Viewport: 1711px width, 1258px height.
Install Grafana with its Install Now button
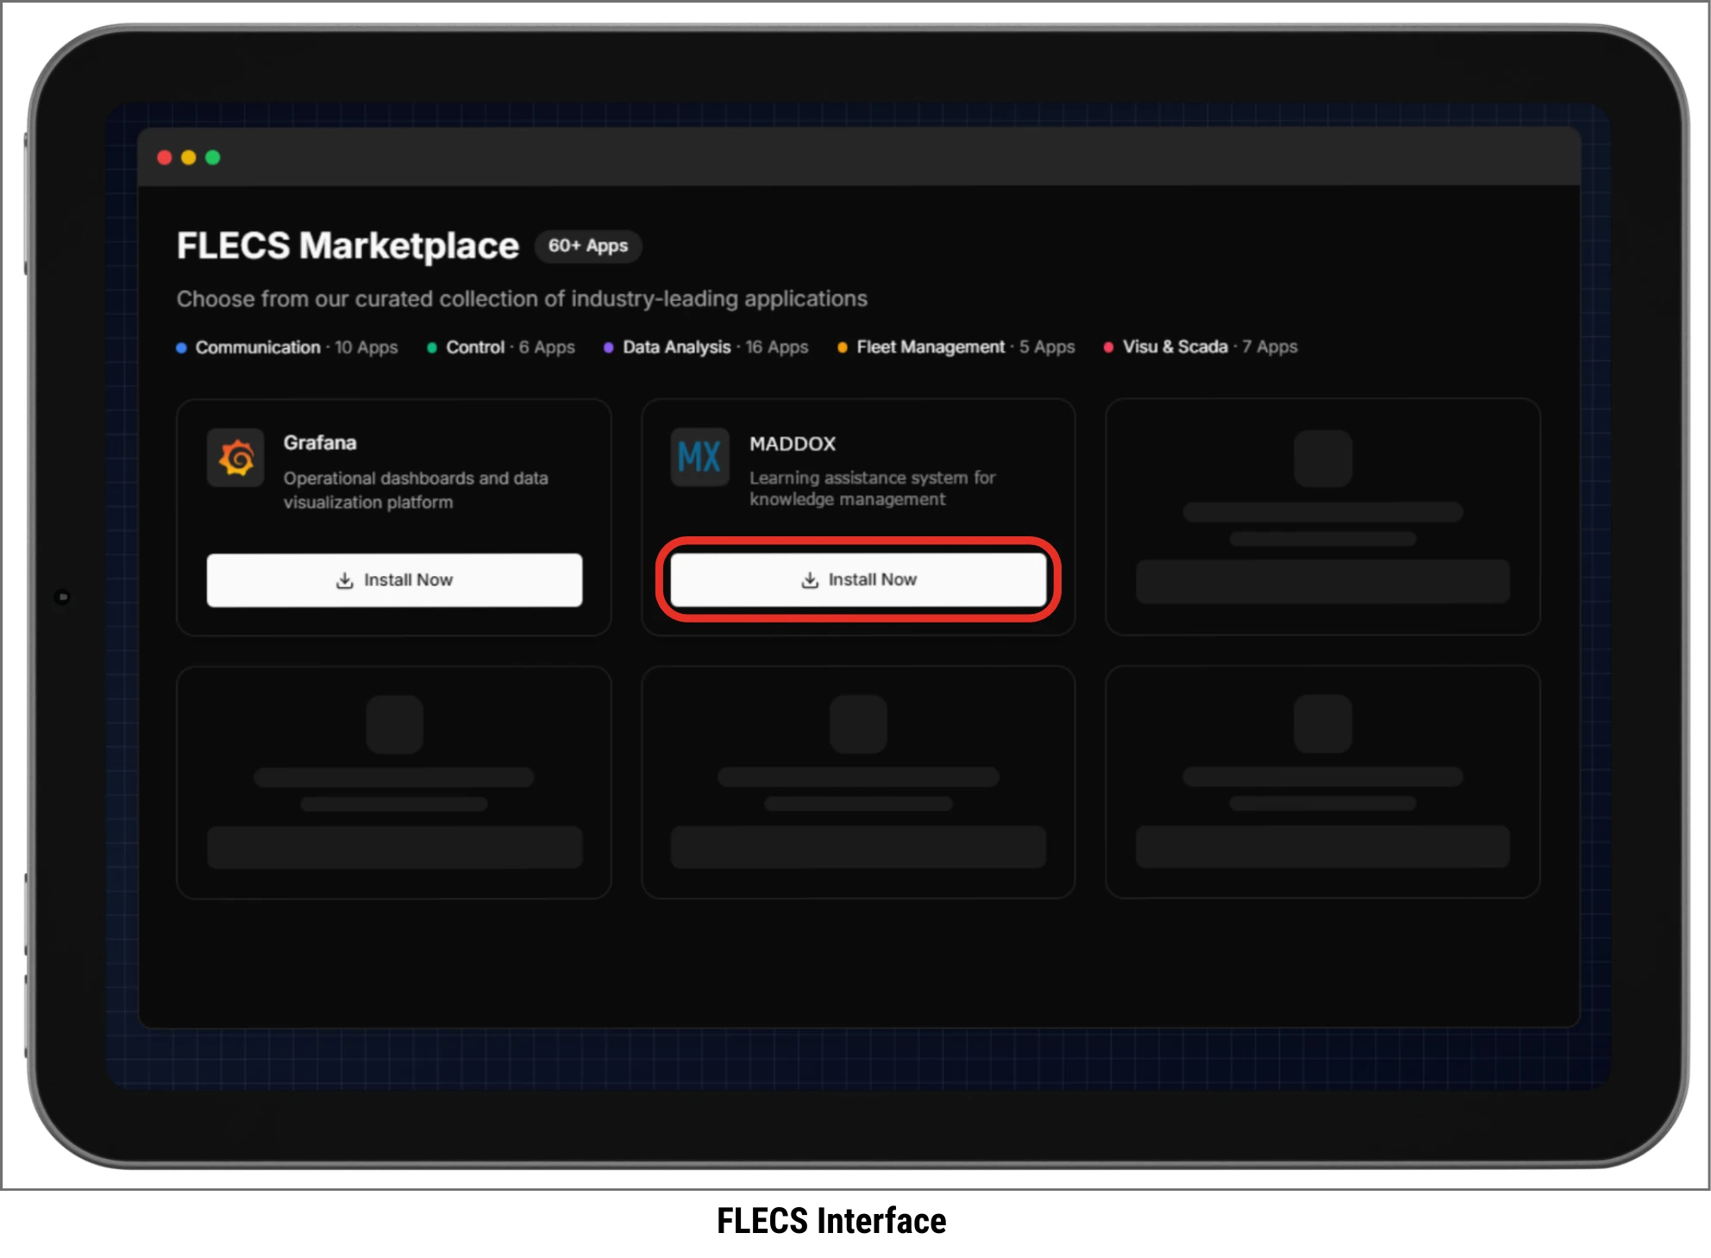coord(394,579)
